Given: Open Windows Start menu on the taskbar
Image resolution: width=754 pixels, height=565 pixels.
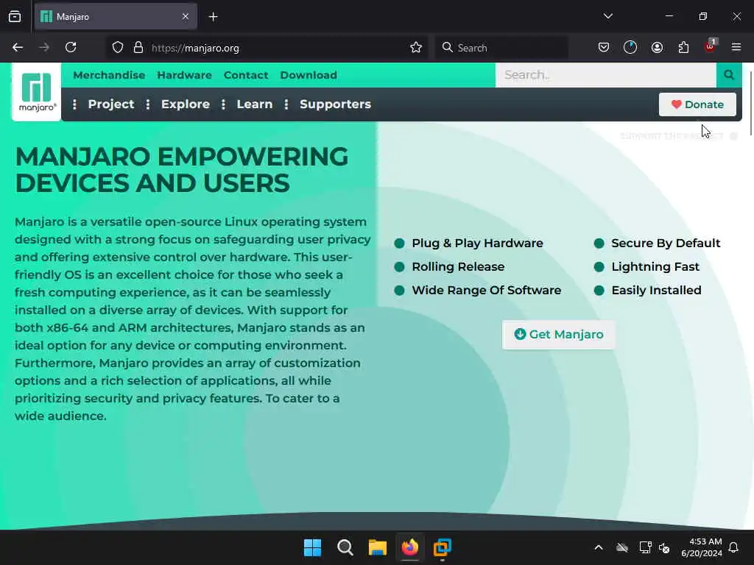Looking at the screenshot, I should click(312, 547).
